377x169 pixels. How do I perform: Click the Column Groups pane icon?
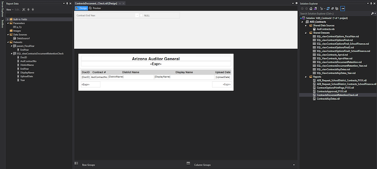[x=188, y=163]
